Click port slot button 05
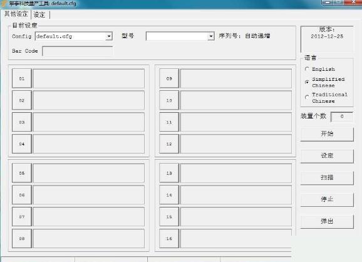Screen dimensions: 362x262 point(22,173)
